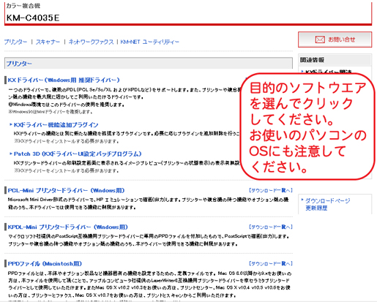Click the プリンター section heading bar
The image size is (377, 302).
149,64
